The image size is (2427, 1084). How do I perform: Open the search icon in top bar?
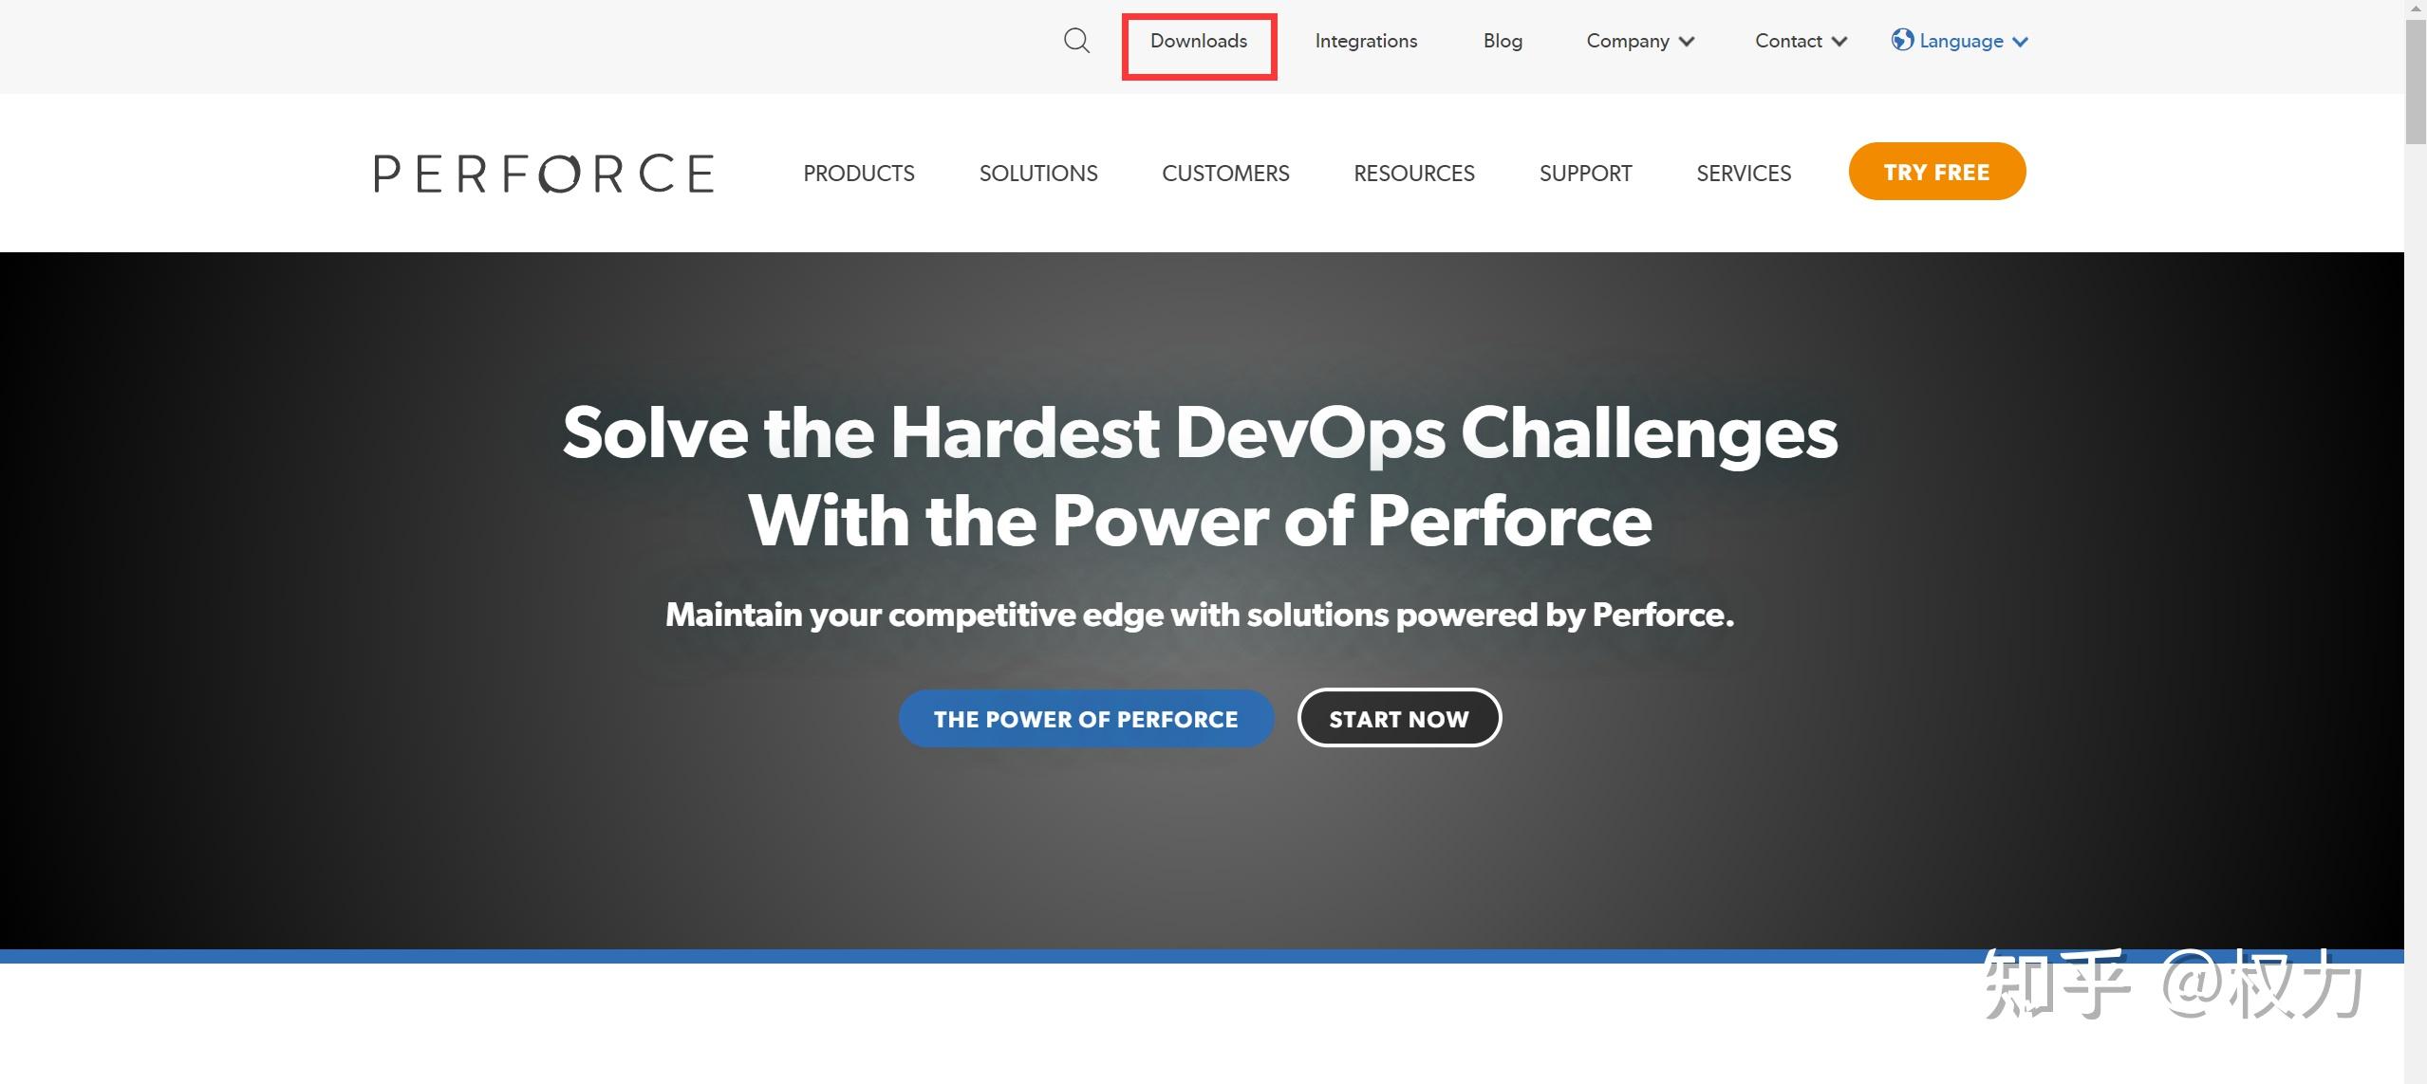[x=1075, y=40]
